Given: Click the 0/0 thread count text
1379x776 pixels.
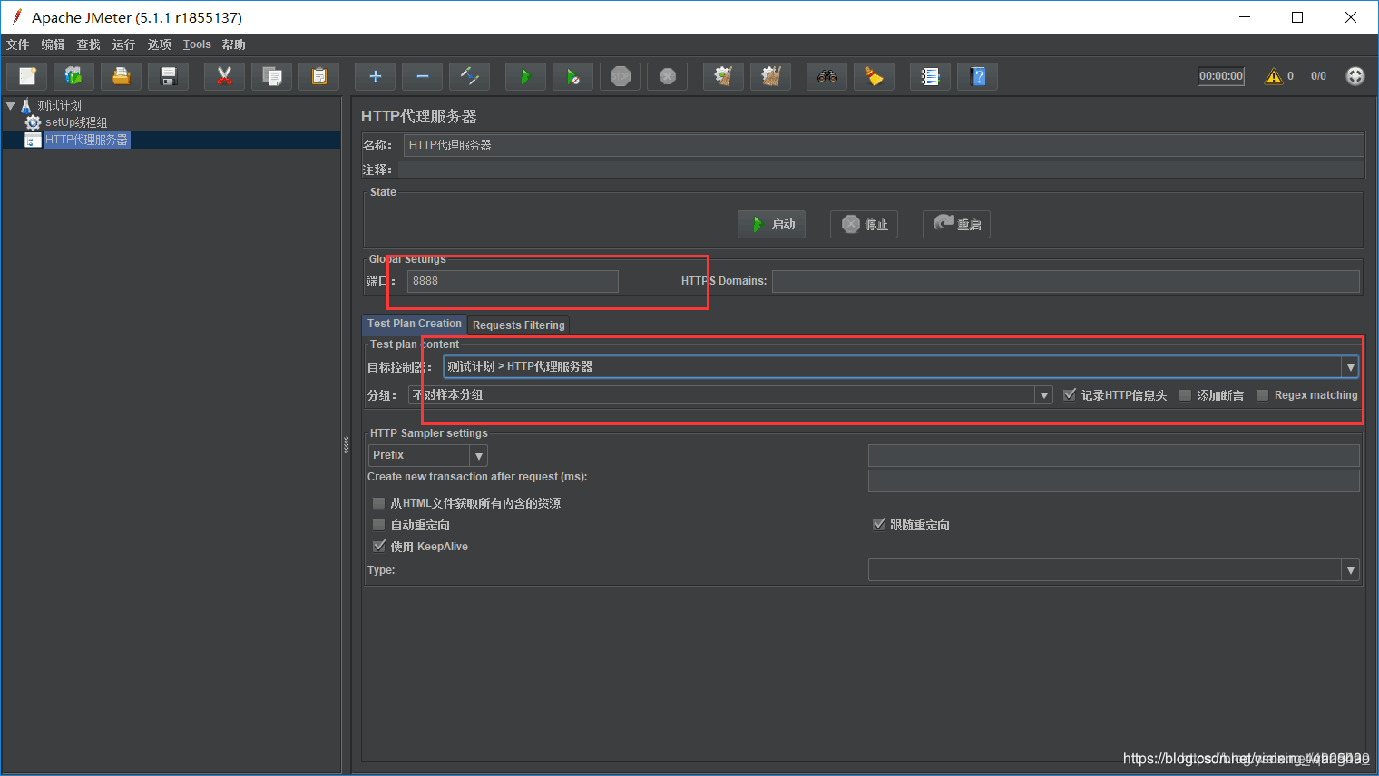Looking at the screenshot, I should 1318,76.
